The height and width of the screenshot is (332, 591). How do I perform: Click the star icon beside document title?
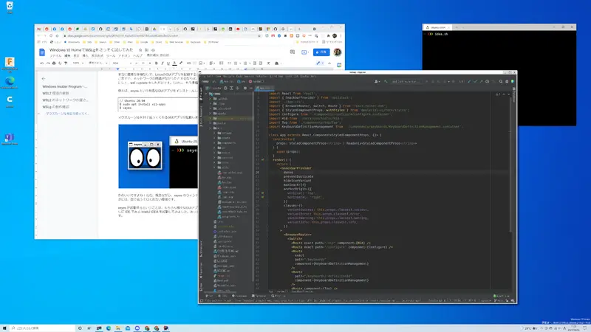pos(140,49)
